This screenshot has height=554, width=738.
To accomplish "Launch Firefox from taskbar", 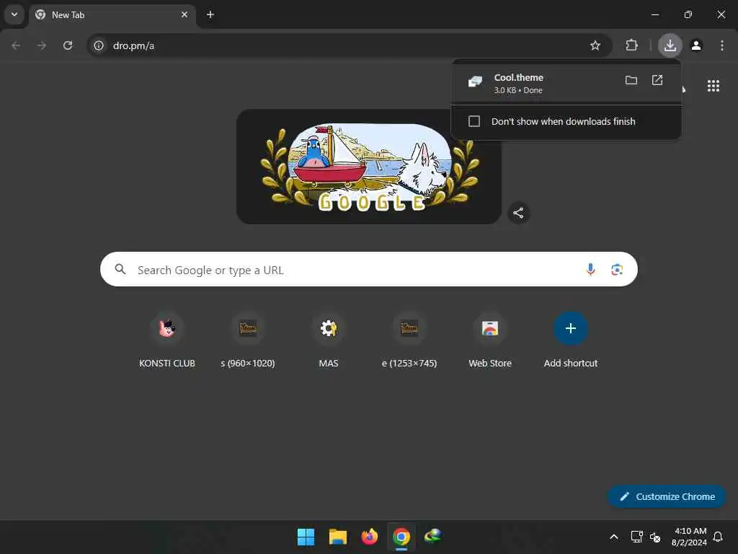I will coord(370,537).
